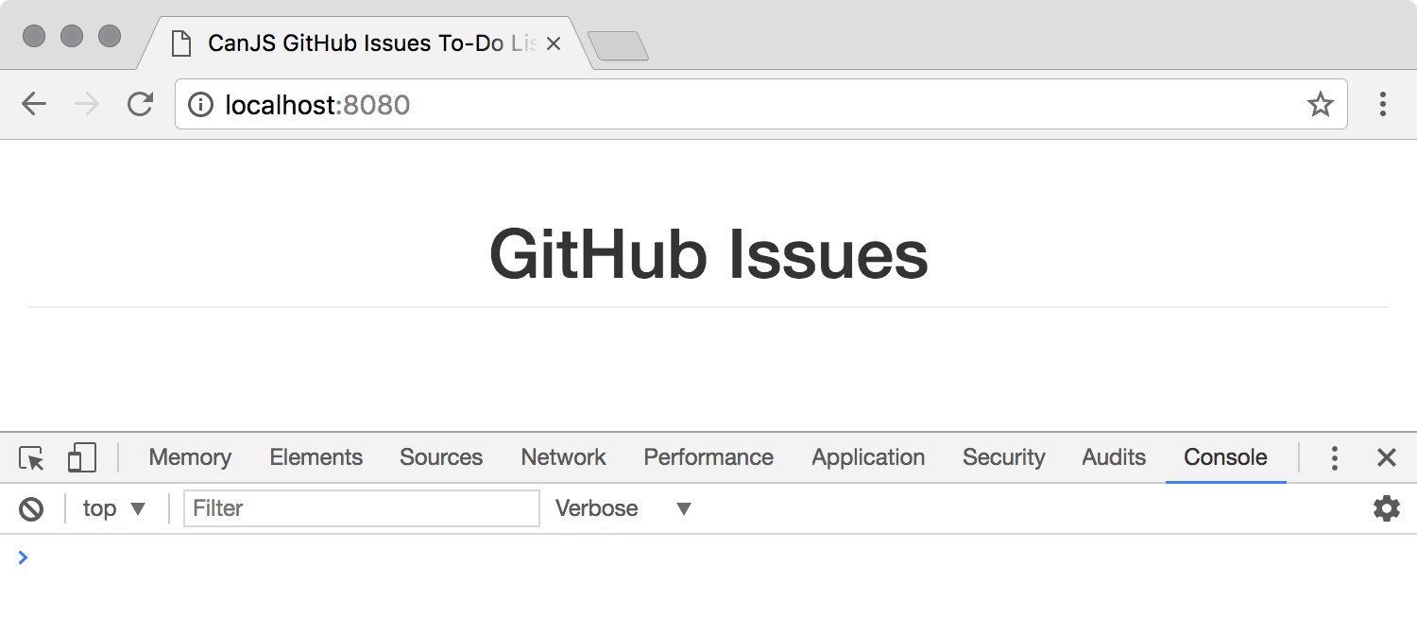Click the page icon on the browser tab
The height and width of the screenshot is (618, 1417).
coord(181,43)
